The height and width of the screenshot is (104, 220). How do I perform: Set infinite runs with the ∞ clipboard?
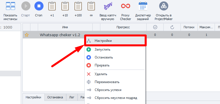coord(91,6)
